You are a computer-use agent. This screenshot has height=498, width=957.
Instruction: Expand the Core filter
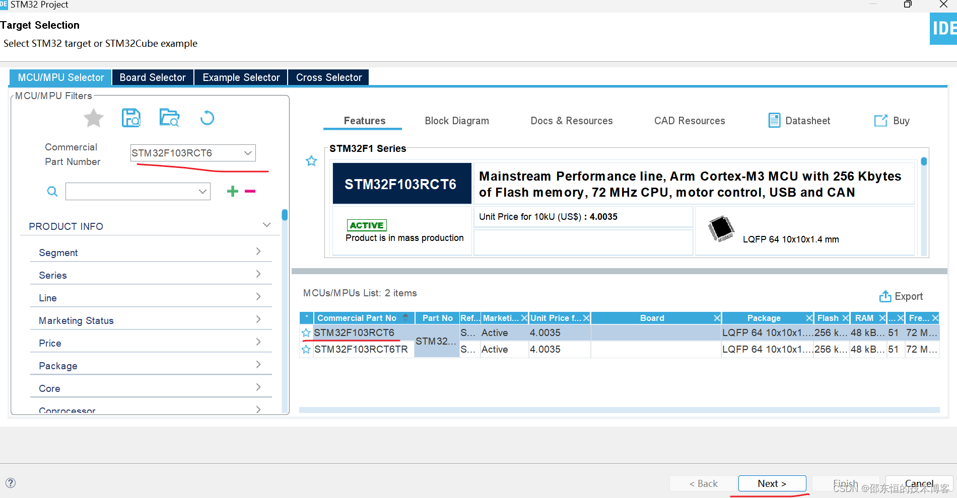point(258,387)
